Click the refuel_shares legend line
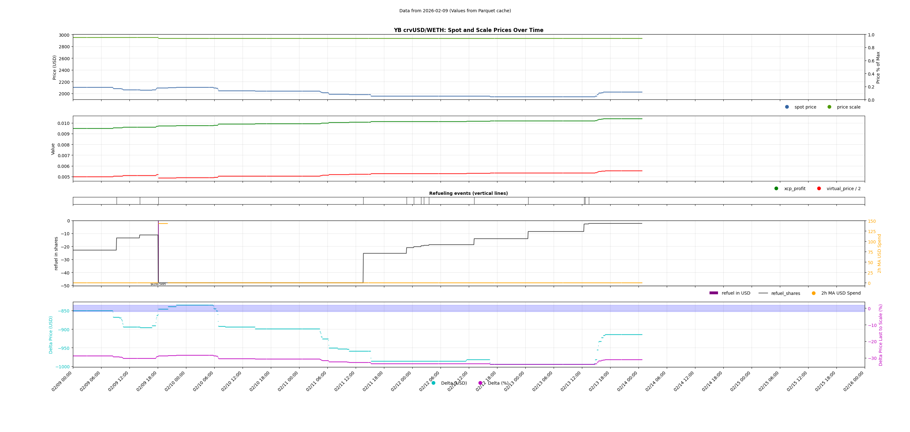This screenshot has height=432, width=910. tap(763, 293)
